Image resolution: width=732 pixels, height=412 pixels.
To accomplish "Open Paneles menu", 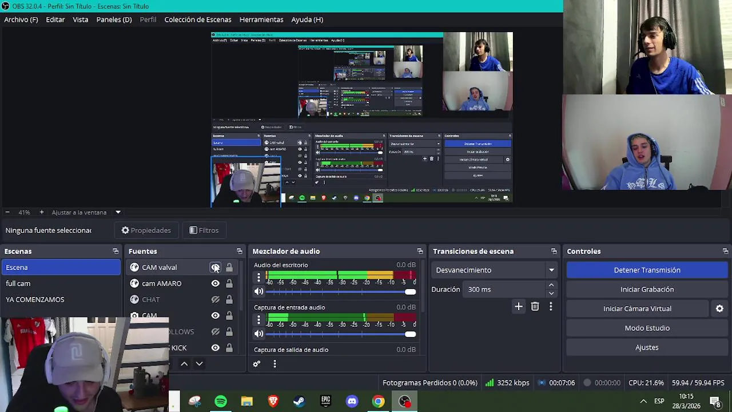I will (114, 19).
